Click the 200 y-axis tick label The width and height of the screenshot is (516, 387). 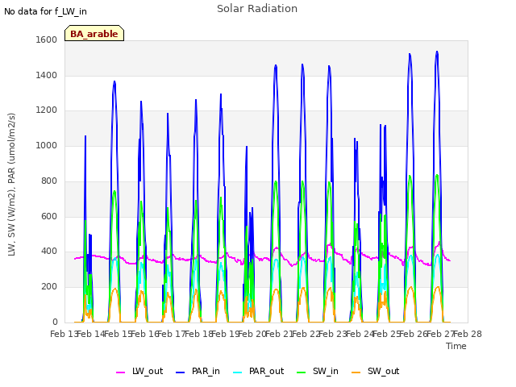point(49,287)
